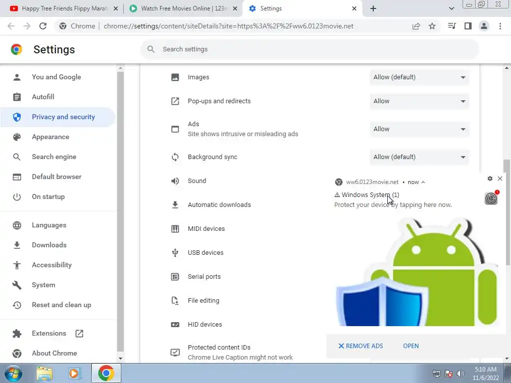Viewport: 511px width, 383px height.
Task: Click the search tabs chevron button
Action: pyautogui.click(x=451, y=8)
